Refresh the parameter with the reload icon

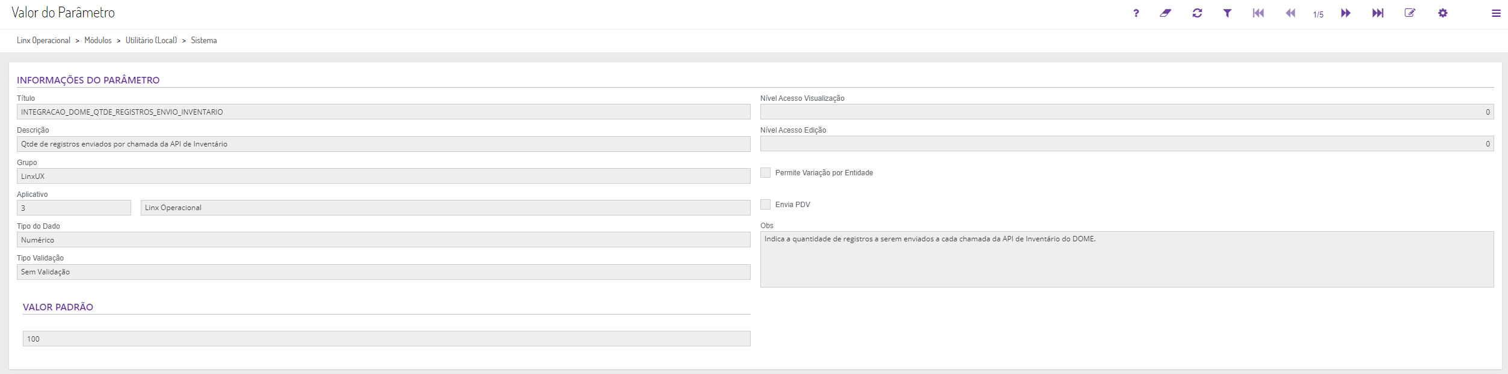[1197, 13]
